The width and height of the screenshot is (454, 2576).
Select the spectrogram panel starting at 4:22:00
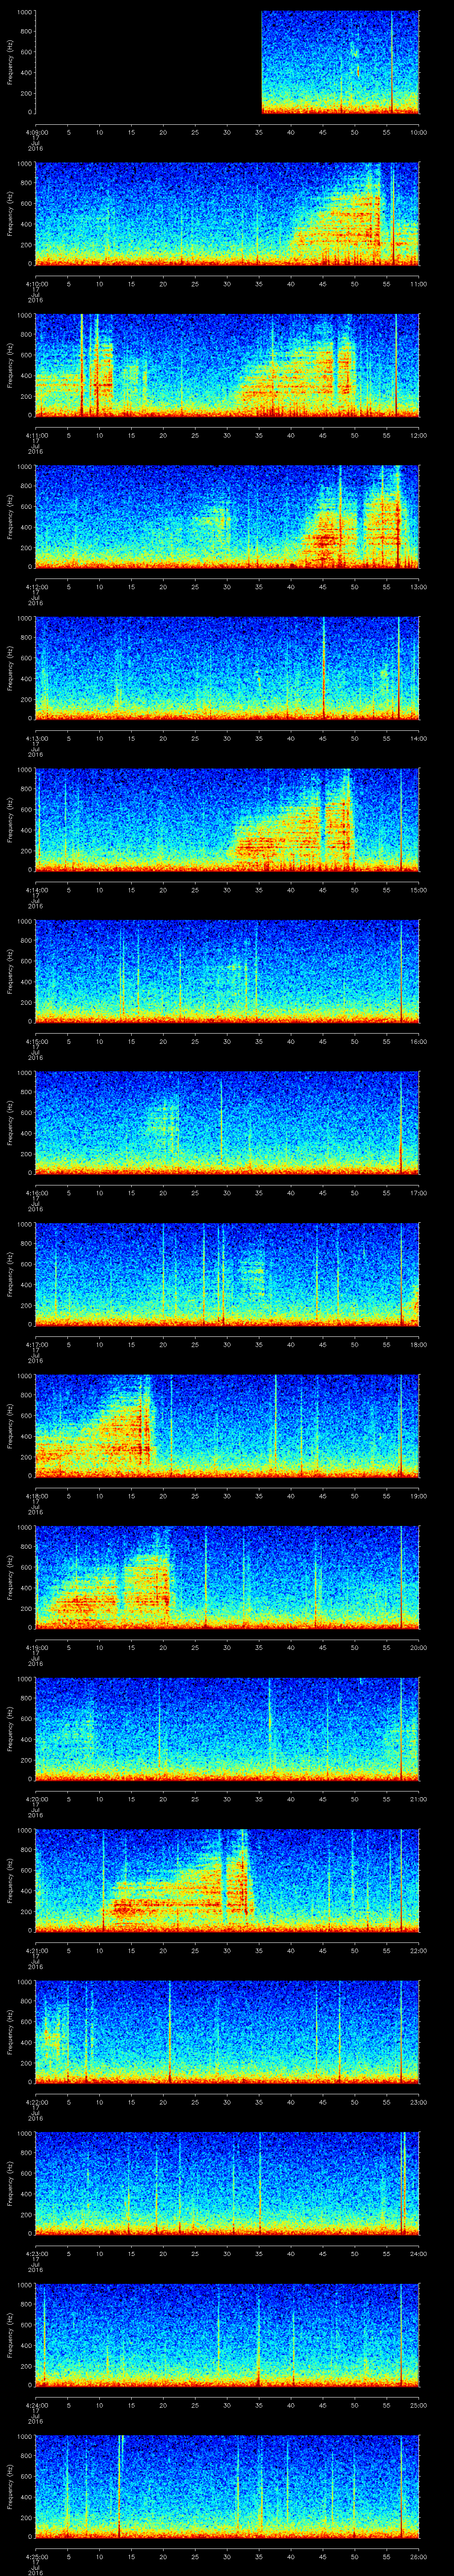[227, 2032]
